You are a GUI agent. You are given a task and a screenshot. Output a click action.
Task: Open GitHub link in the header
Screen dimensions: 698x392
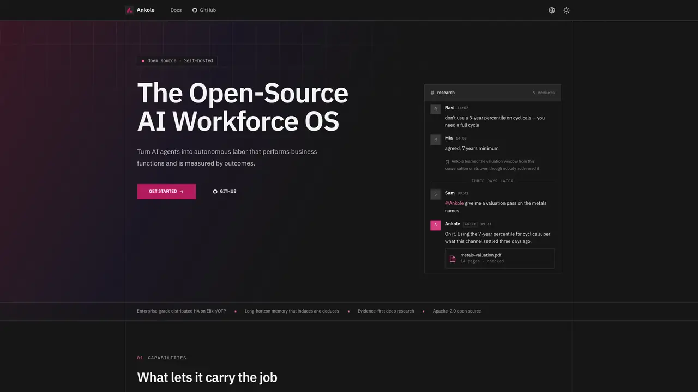pos(204,10)
